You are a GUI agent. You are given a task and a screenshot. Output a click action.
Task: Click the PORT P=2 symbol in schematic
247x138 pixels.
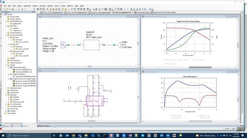(x=119, y=45)
